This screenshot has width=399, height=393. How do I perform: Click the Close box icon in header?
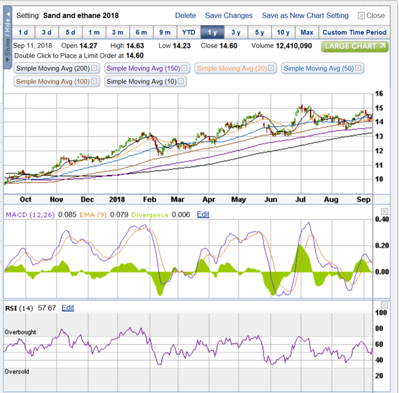click(x=361, y=16)
